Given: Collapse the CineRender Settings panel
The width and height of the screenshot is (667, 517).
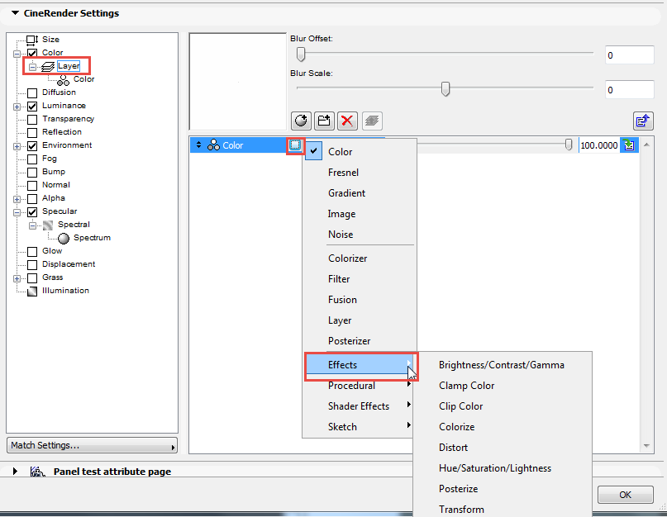Looking at the screenshot, I should click(x=16, y=13).
